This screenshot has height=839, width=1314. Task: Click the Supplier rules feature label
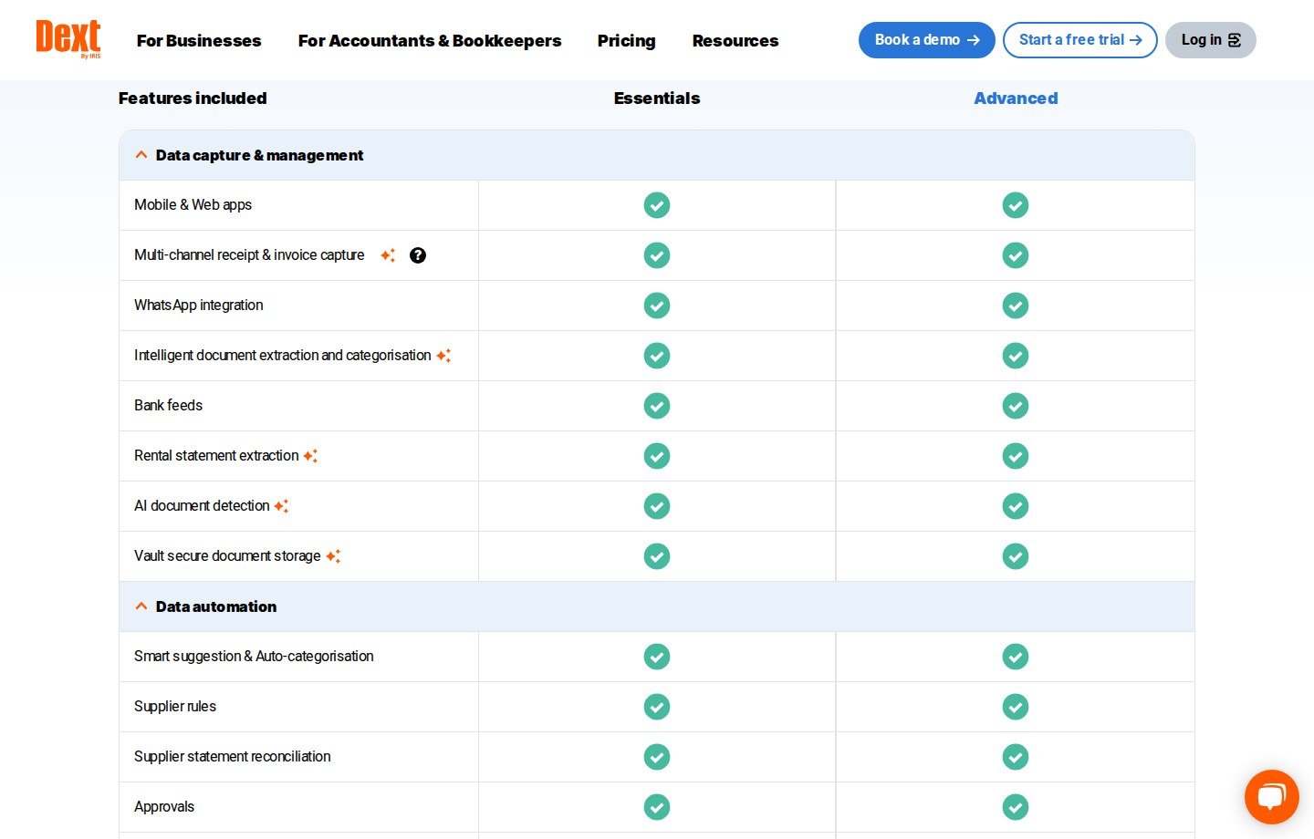(x=175, y=707)
